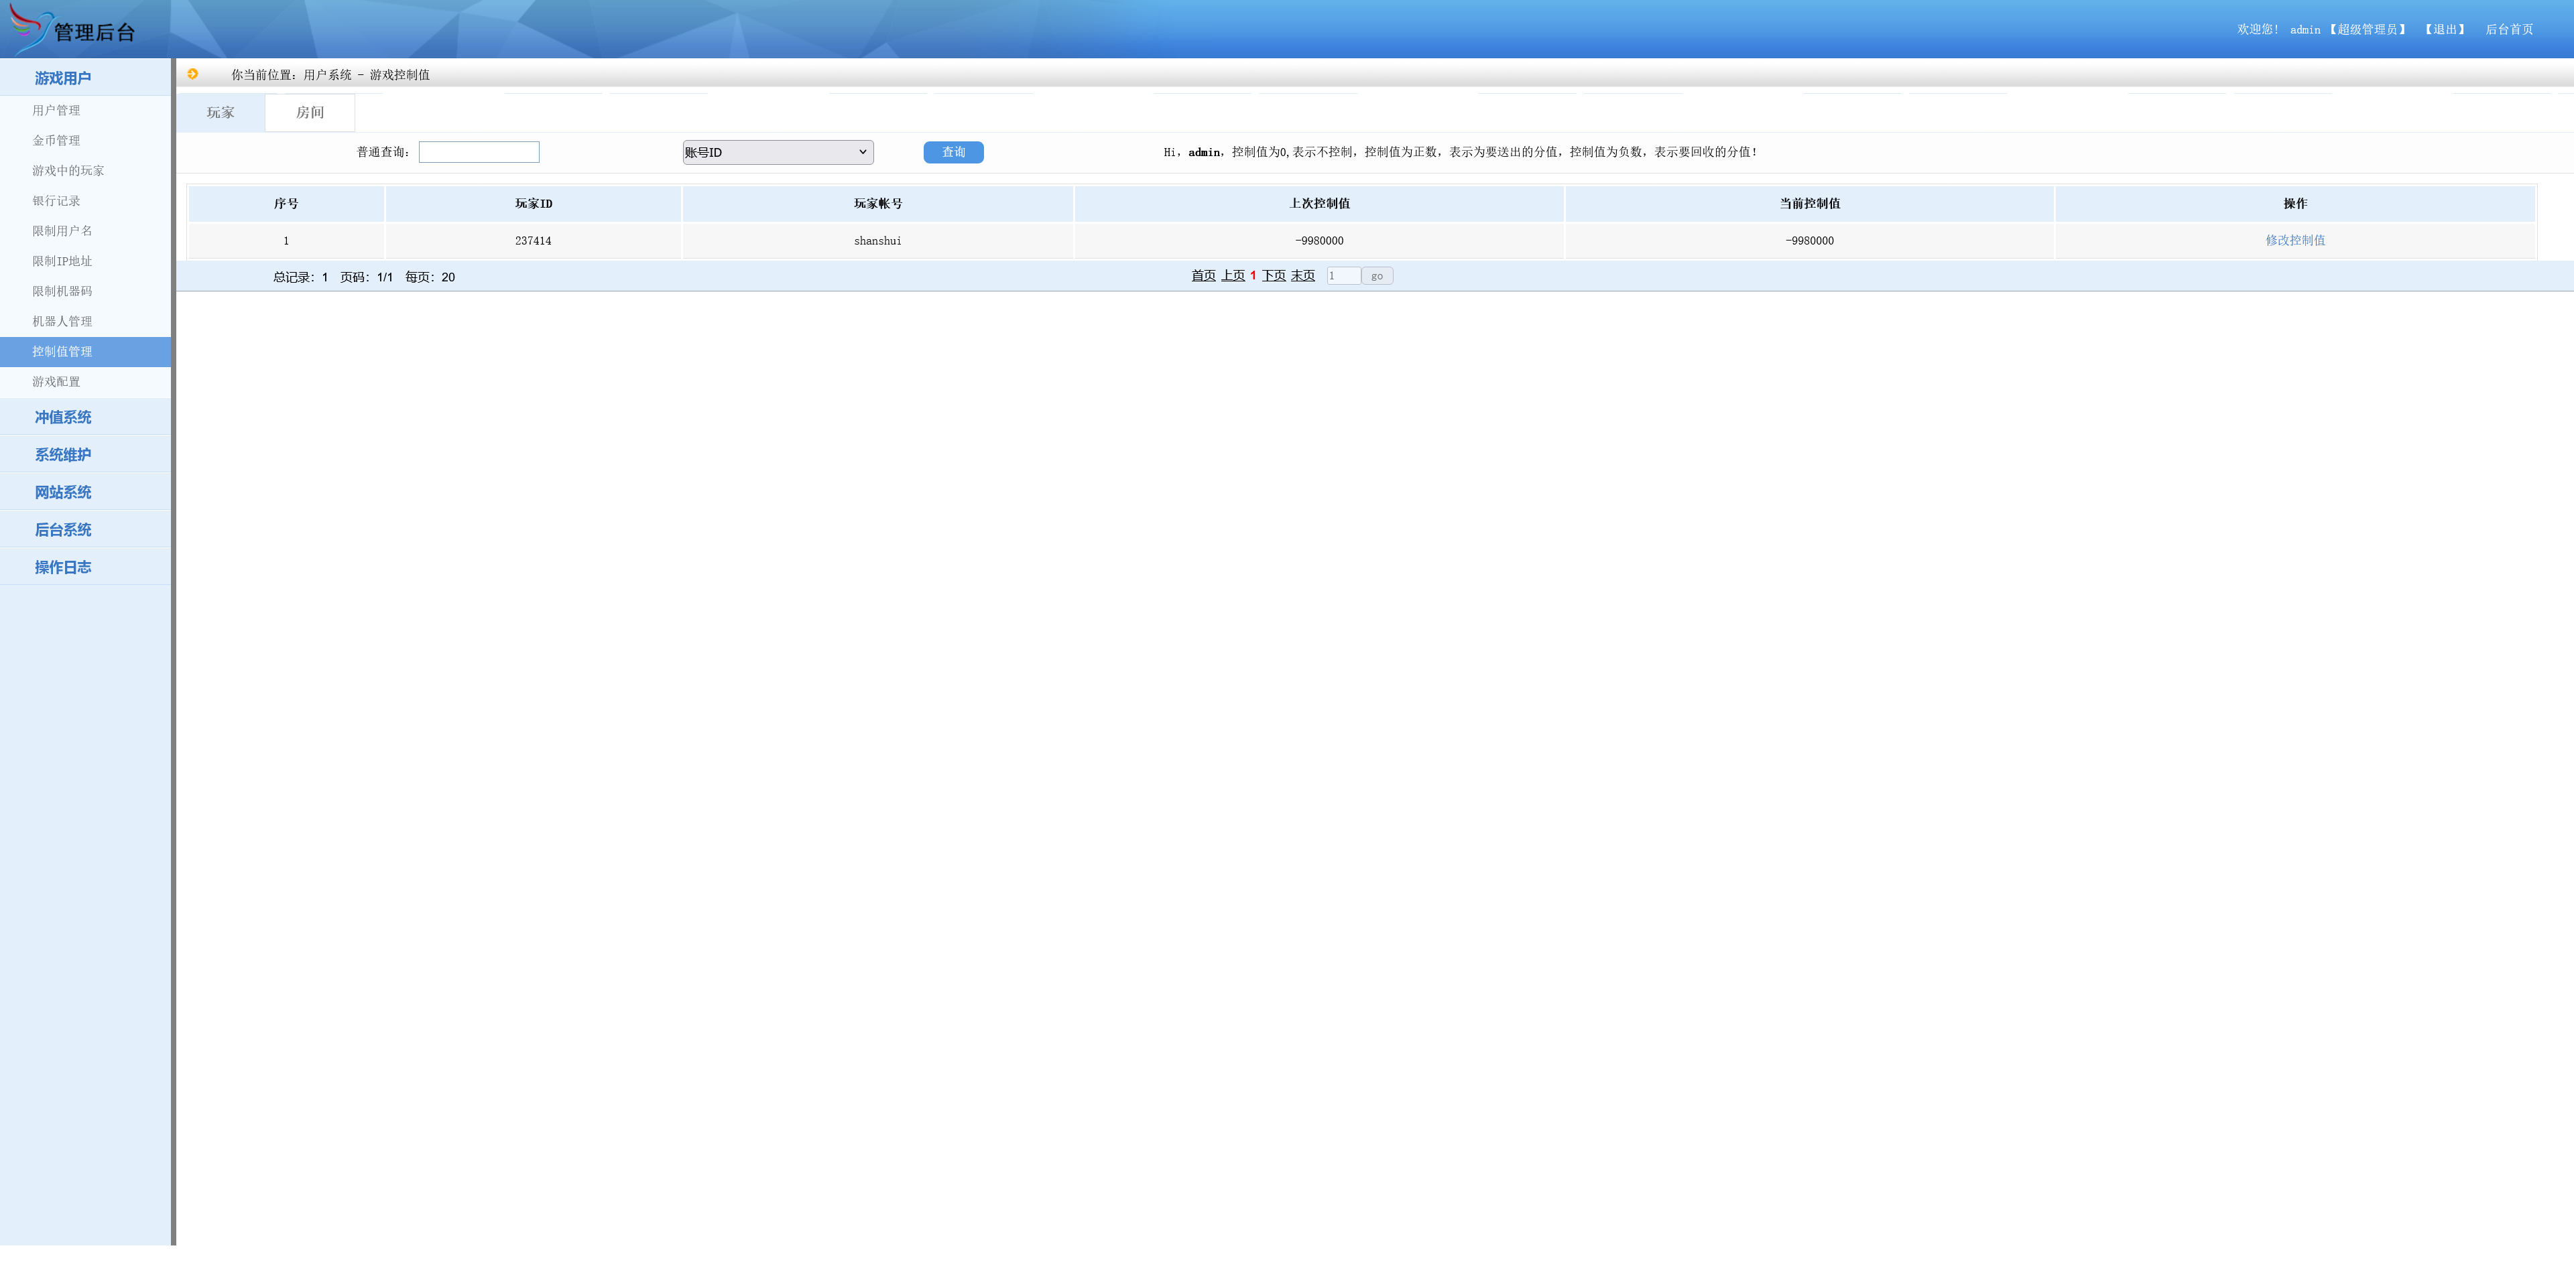Viewport: 2574px width, 1285px height.
Task: Open 银行记录 in the sidebar
Action: [x=56, y=201]
